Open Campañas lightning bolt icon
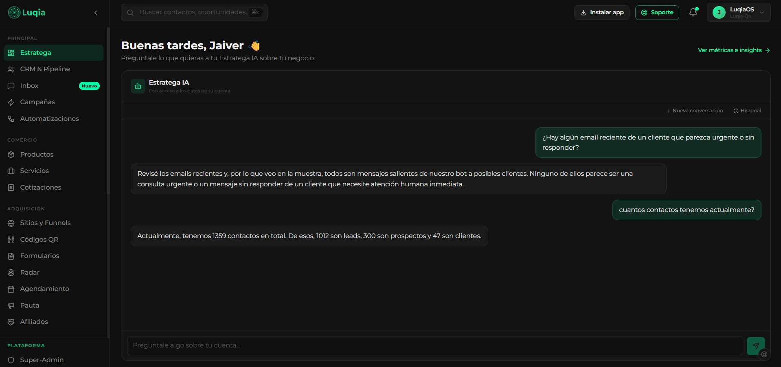Screen dimensions: 781x367 (x=11, y=102)
